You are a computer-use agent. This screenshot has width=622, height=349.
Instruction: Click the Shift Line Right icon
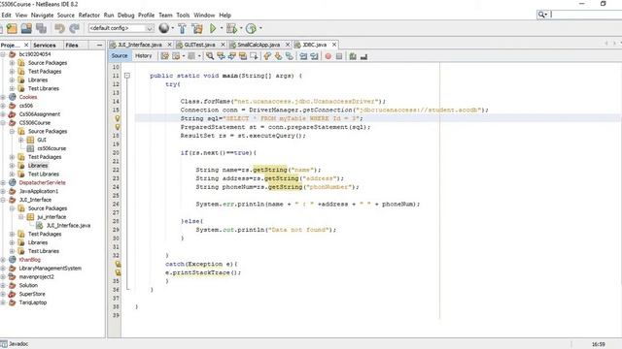coord(314,56)
